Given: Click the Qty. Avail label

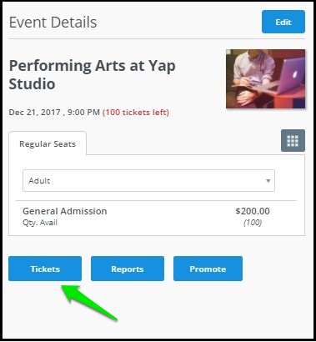Looking at the screenshot, I should [x=40, y=223].
